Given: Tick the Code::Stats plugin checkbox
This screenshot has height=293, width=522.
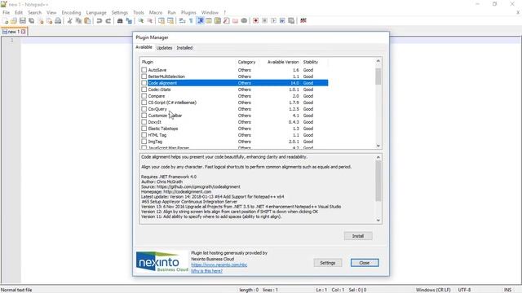Looking at the screenshot, I should [144, 90].
